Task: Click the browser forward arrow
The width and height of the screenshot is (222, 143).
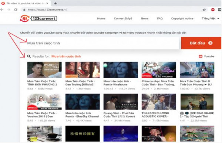Action: point(9,10)
